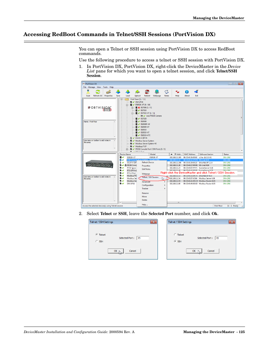Select SSH radio in the right settings dialog
Screen dimensions: 269x348
(175, 241)
